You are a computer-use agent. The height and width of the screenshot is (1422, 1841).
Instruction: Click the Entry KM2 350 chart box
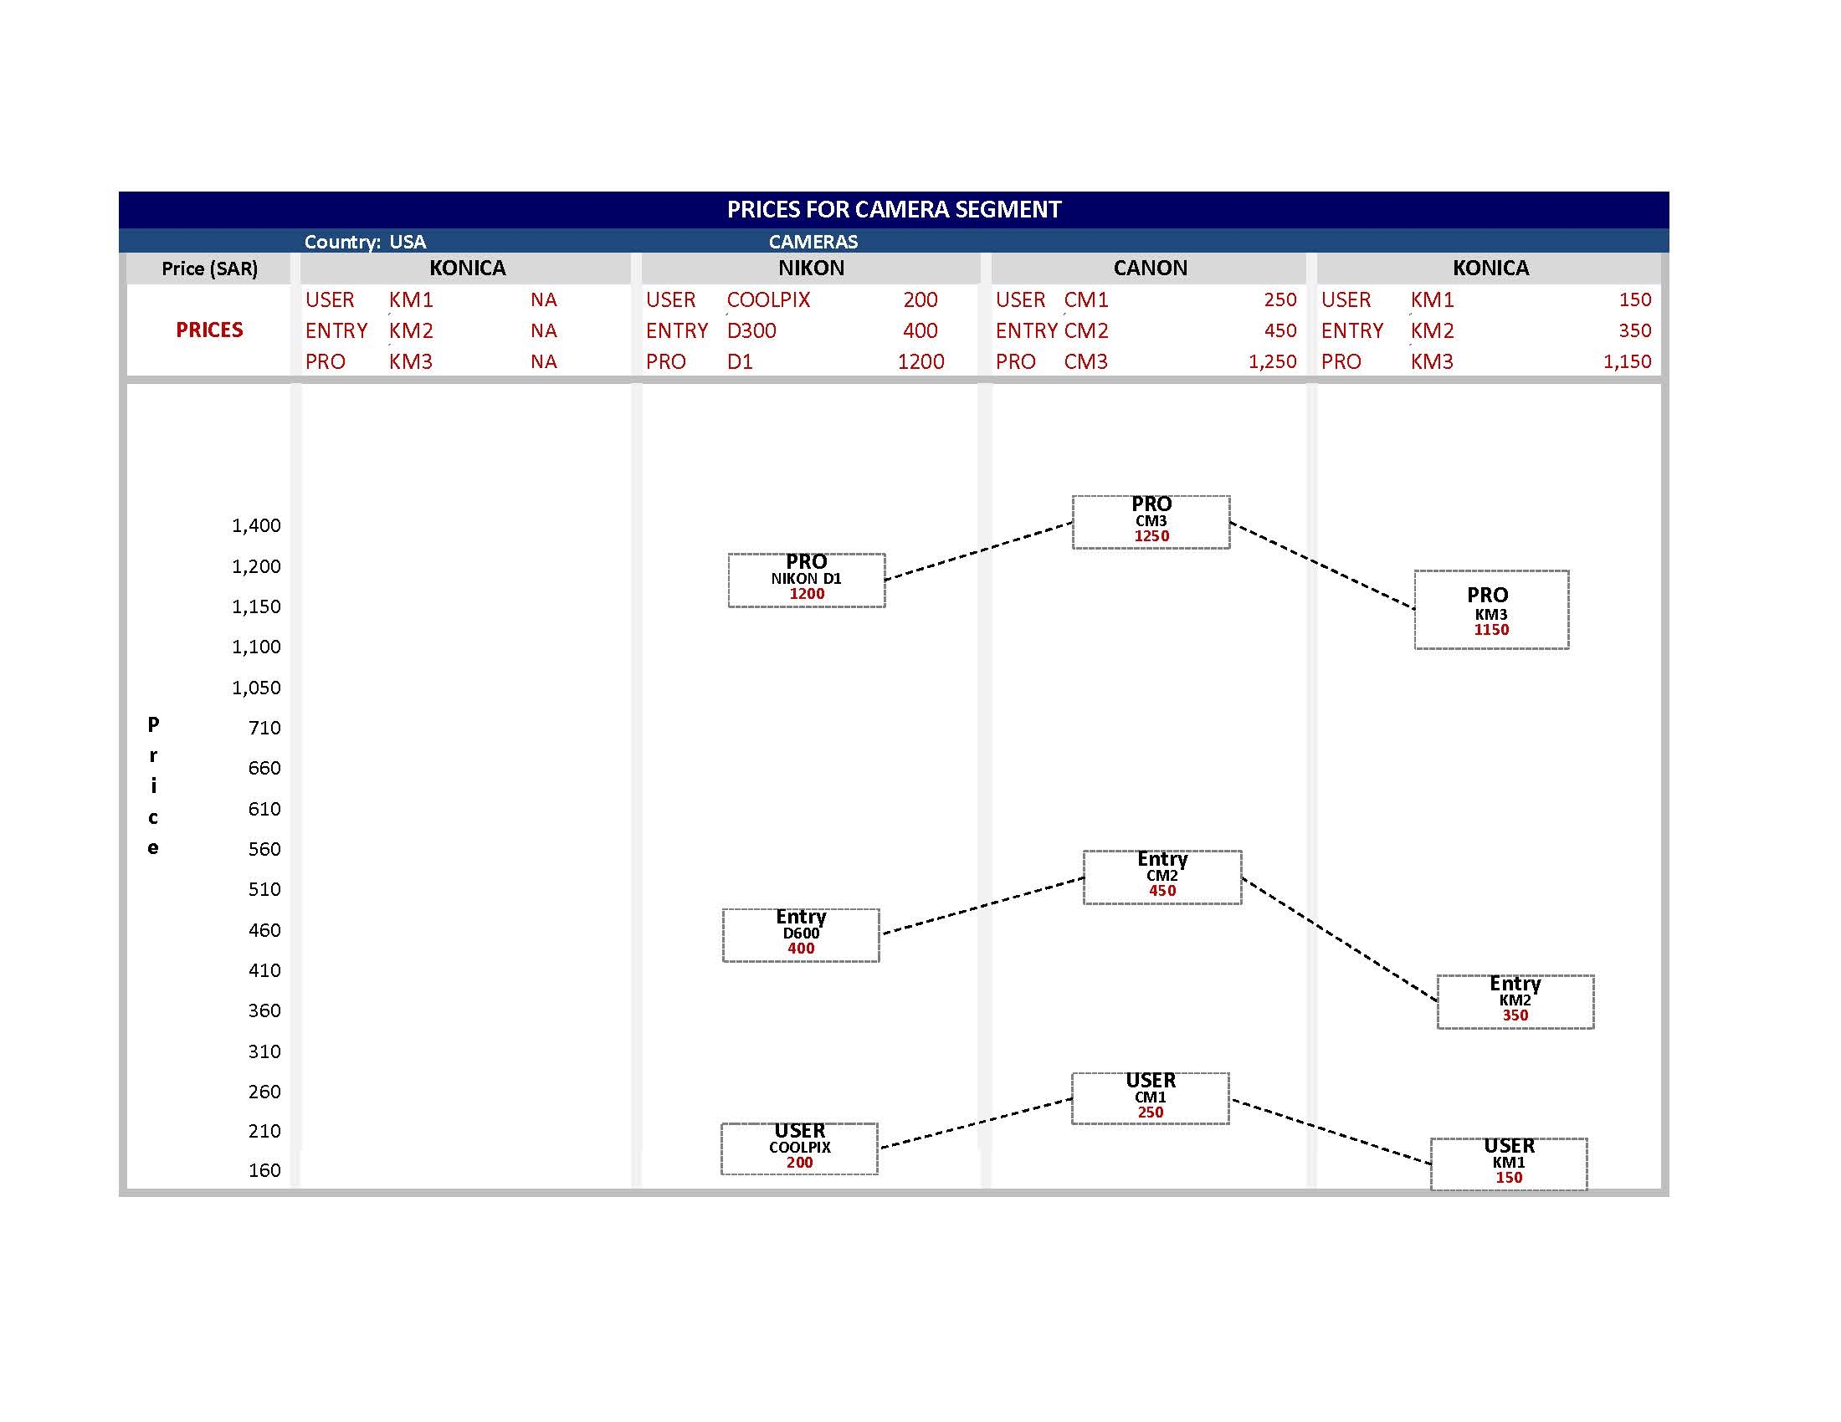(x=1515, y=1001)
